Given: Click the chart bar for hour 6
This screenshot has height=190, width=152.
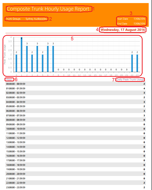Looking at the screenshot, I should click(48, 59).
